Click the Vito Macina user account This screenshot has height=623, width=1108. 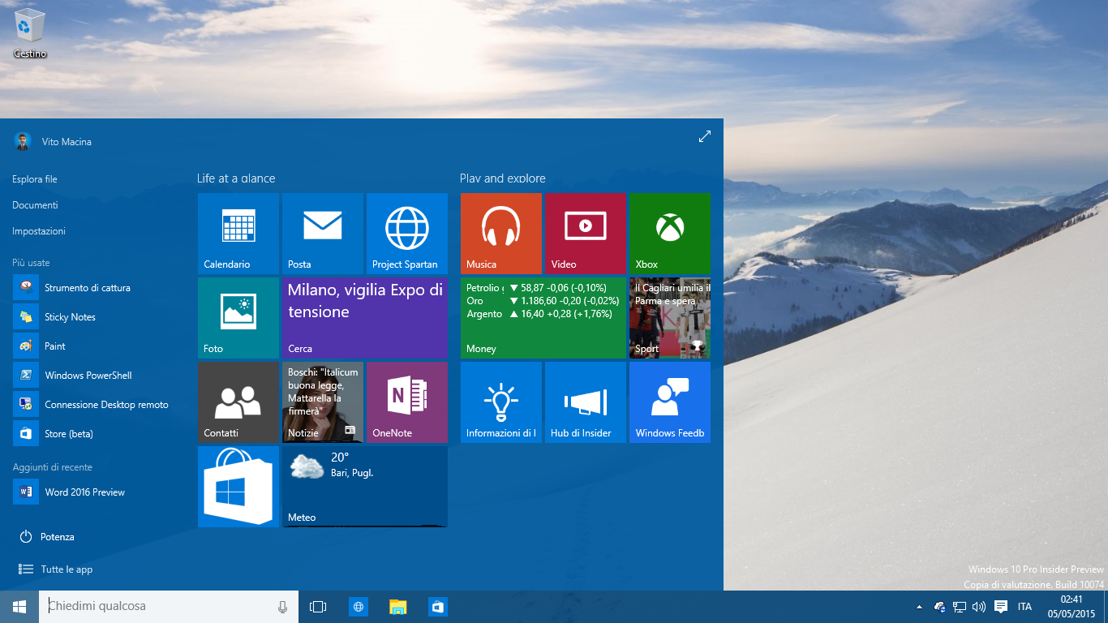(53, 142)
